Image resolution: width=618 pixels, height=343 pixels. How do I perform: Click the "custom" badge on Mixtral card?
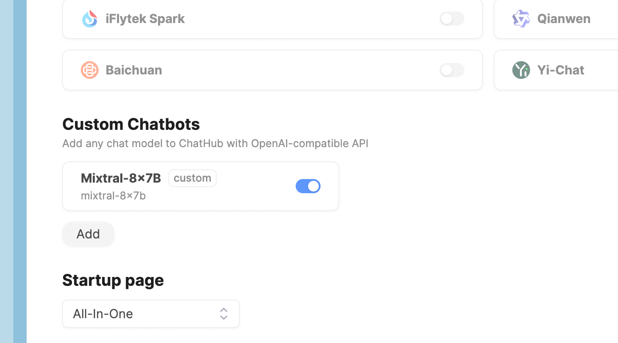coord(192,178)
